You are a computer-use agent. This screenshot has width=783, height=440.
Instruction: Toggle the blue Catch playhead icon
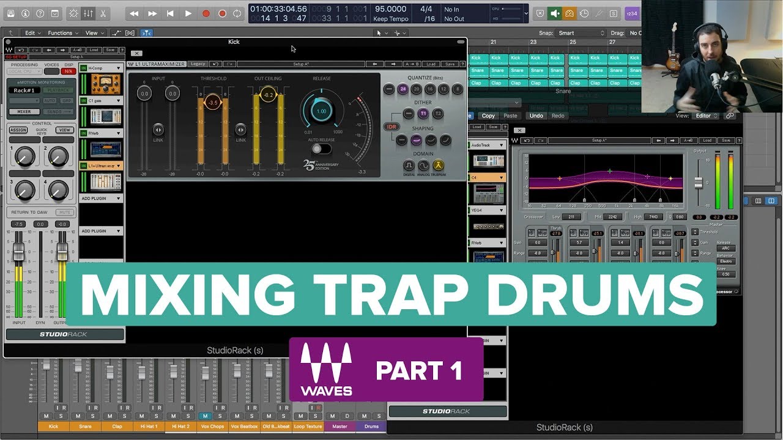146,33
